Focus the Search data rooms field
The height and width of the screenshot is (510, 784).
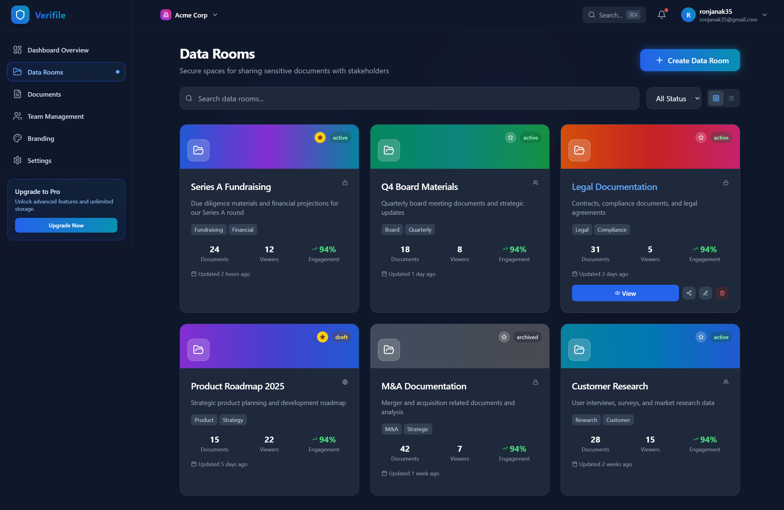pos(409,99)
